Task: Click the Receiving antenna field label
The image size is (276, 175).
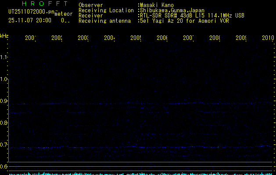Action: (x=104, y=21)
